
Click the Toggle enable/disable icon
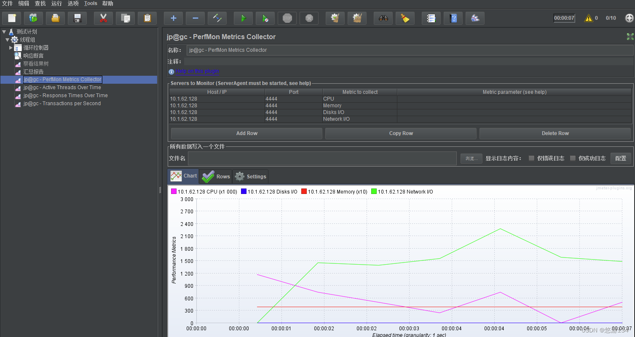217,18
